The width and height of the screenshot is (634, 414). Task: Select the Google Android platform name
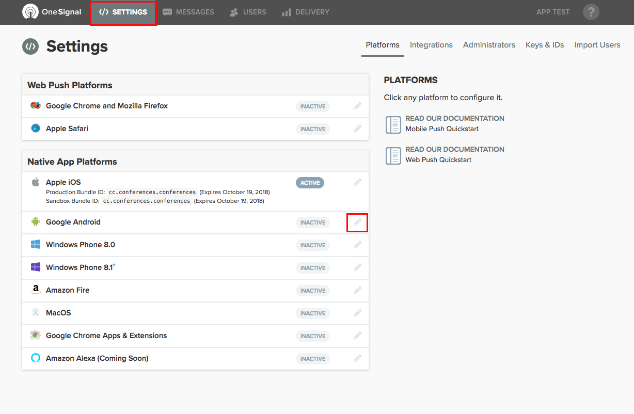(x=73, y=222)
